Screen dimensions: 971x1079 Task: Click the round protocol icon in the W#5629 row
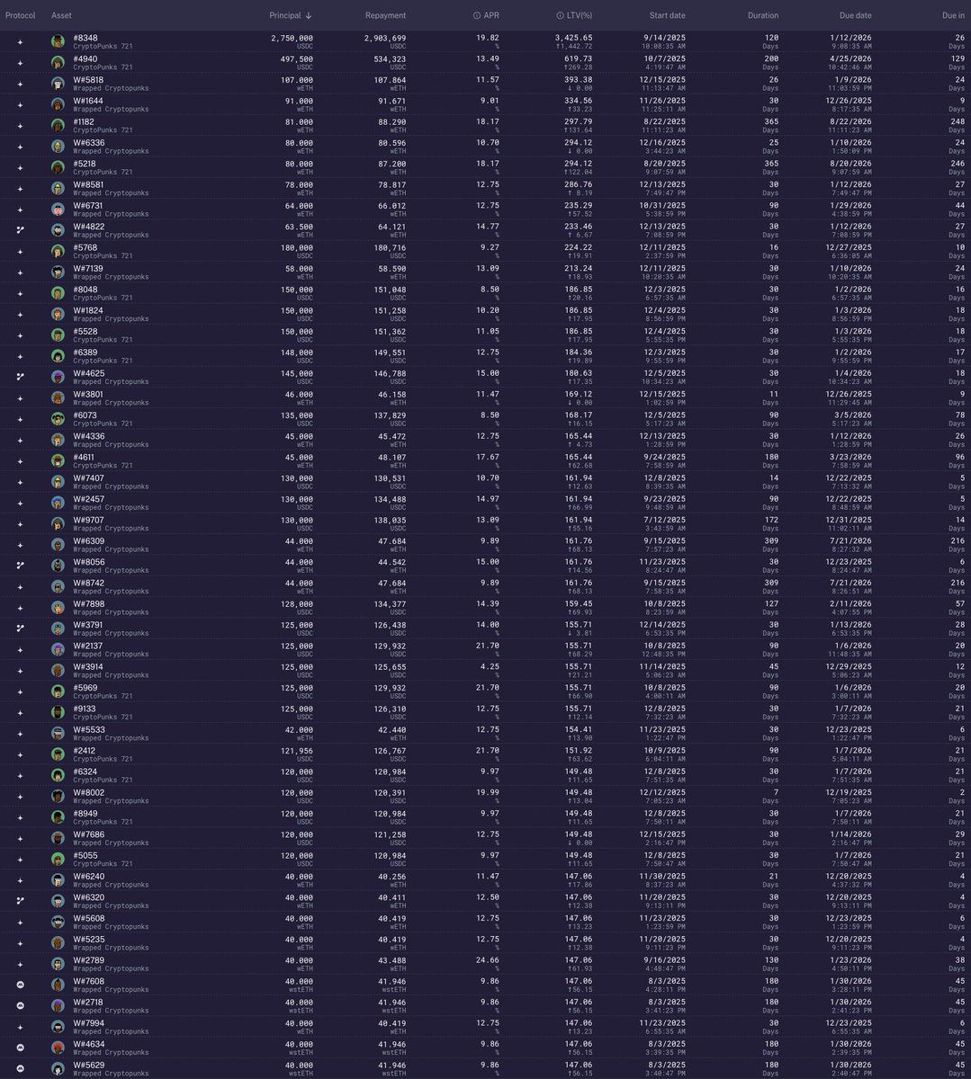click(21, 1068)
